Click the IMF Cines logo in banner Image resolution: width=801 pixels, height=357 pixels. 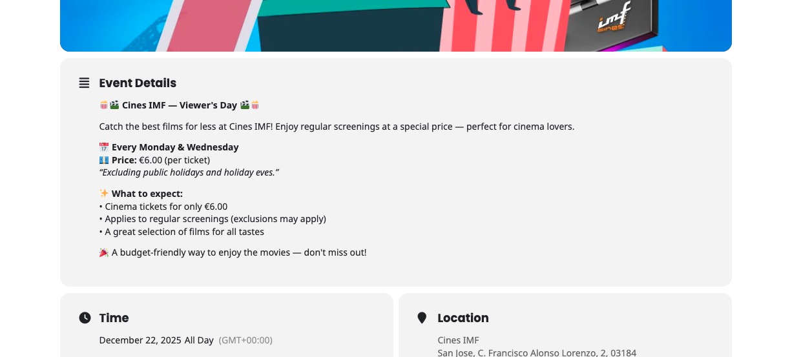point(610,18)
